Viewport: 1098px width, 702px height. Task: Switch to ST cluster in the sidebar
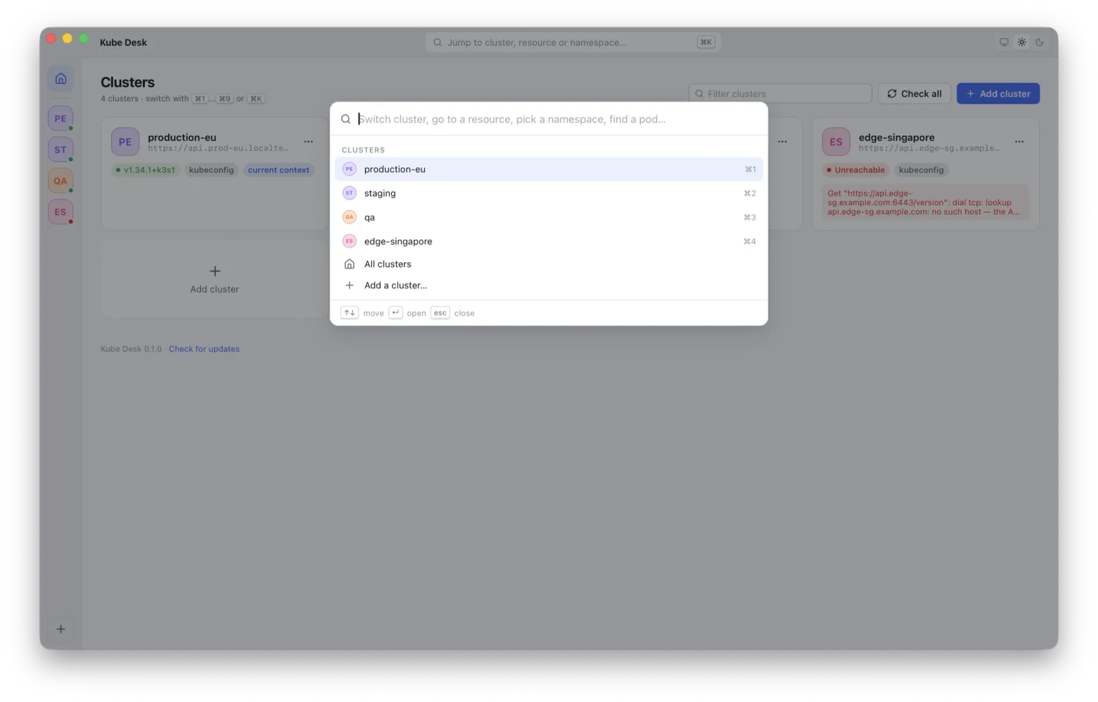point(60,150)
